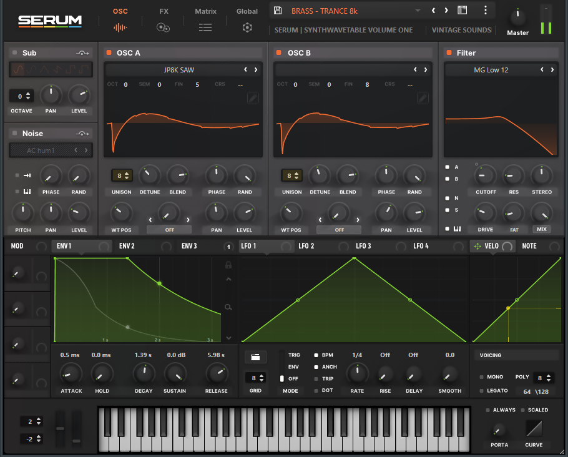The image size is (568, 457).
Task: Click the ENV1 ATTACK knob
Action: click(x=71, y=374)
